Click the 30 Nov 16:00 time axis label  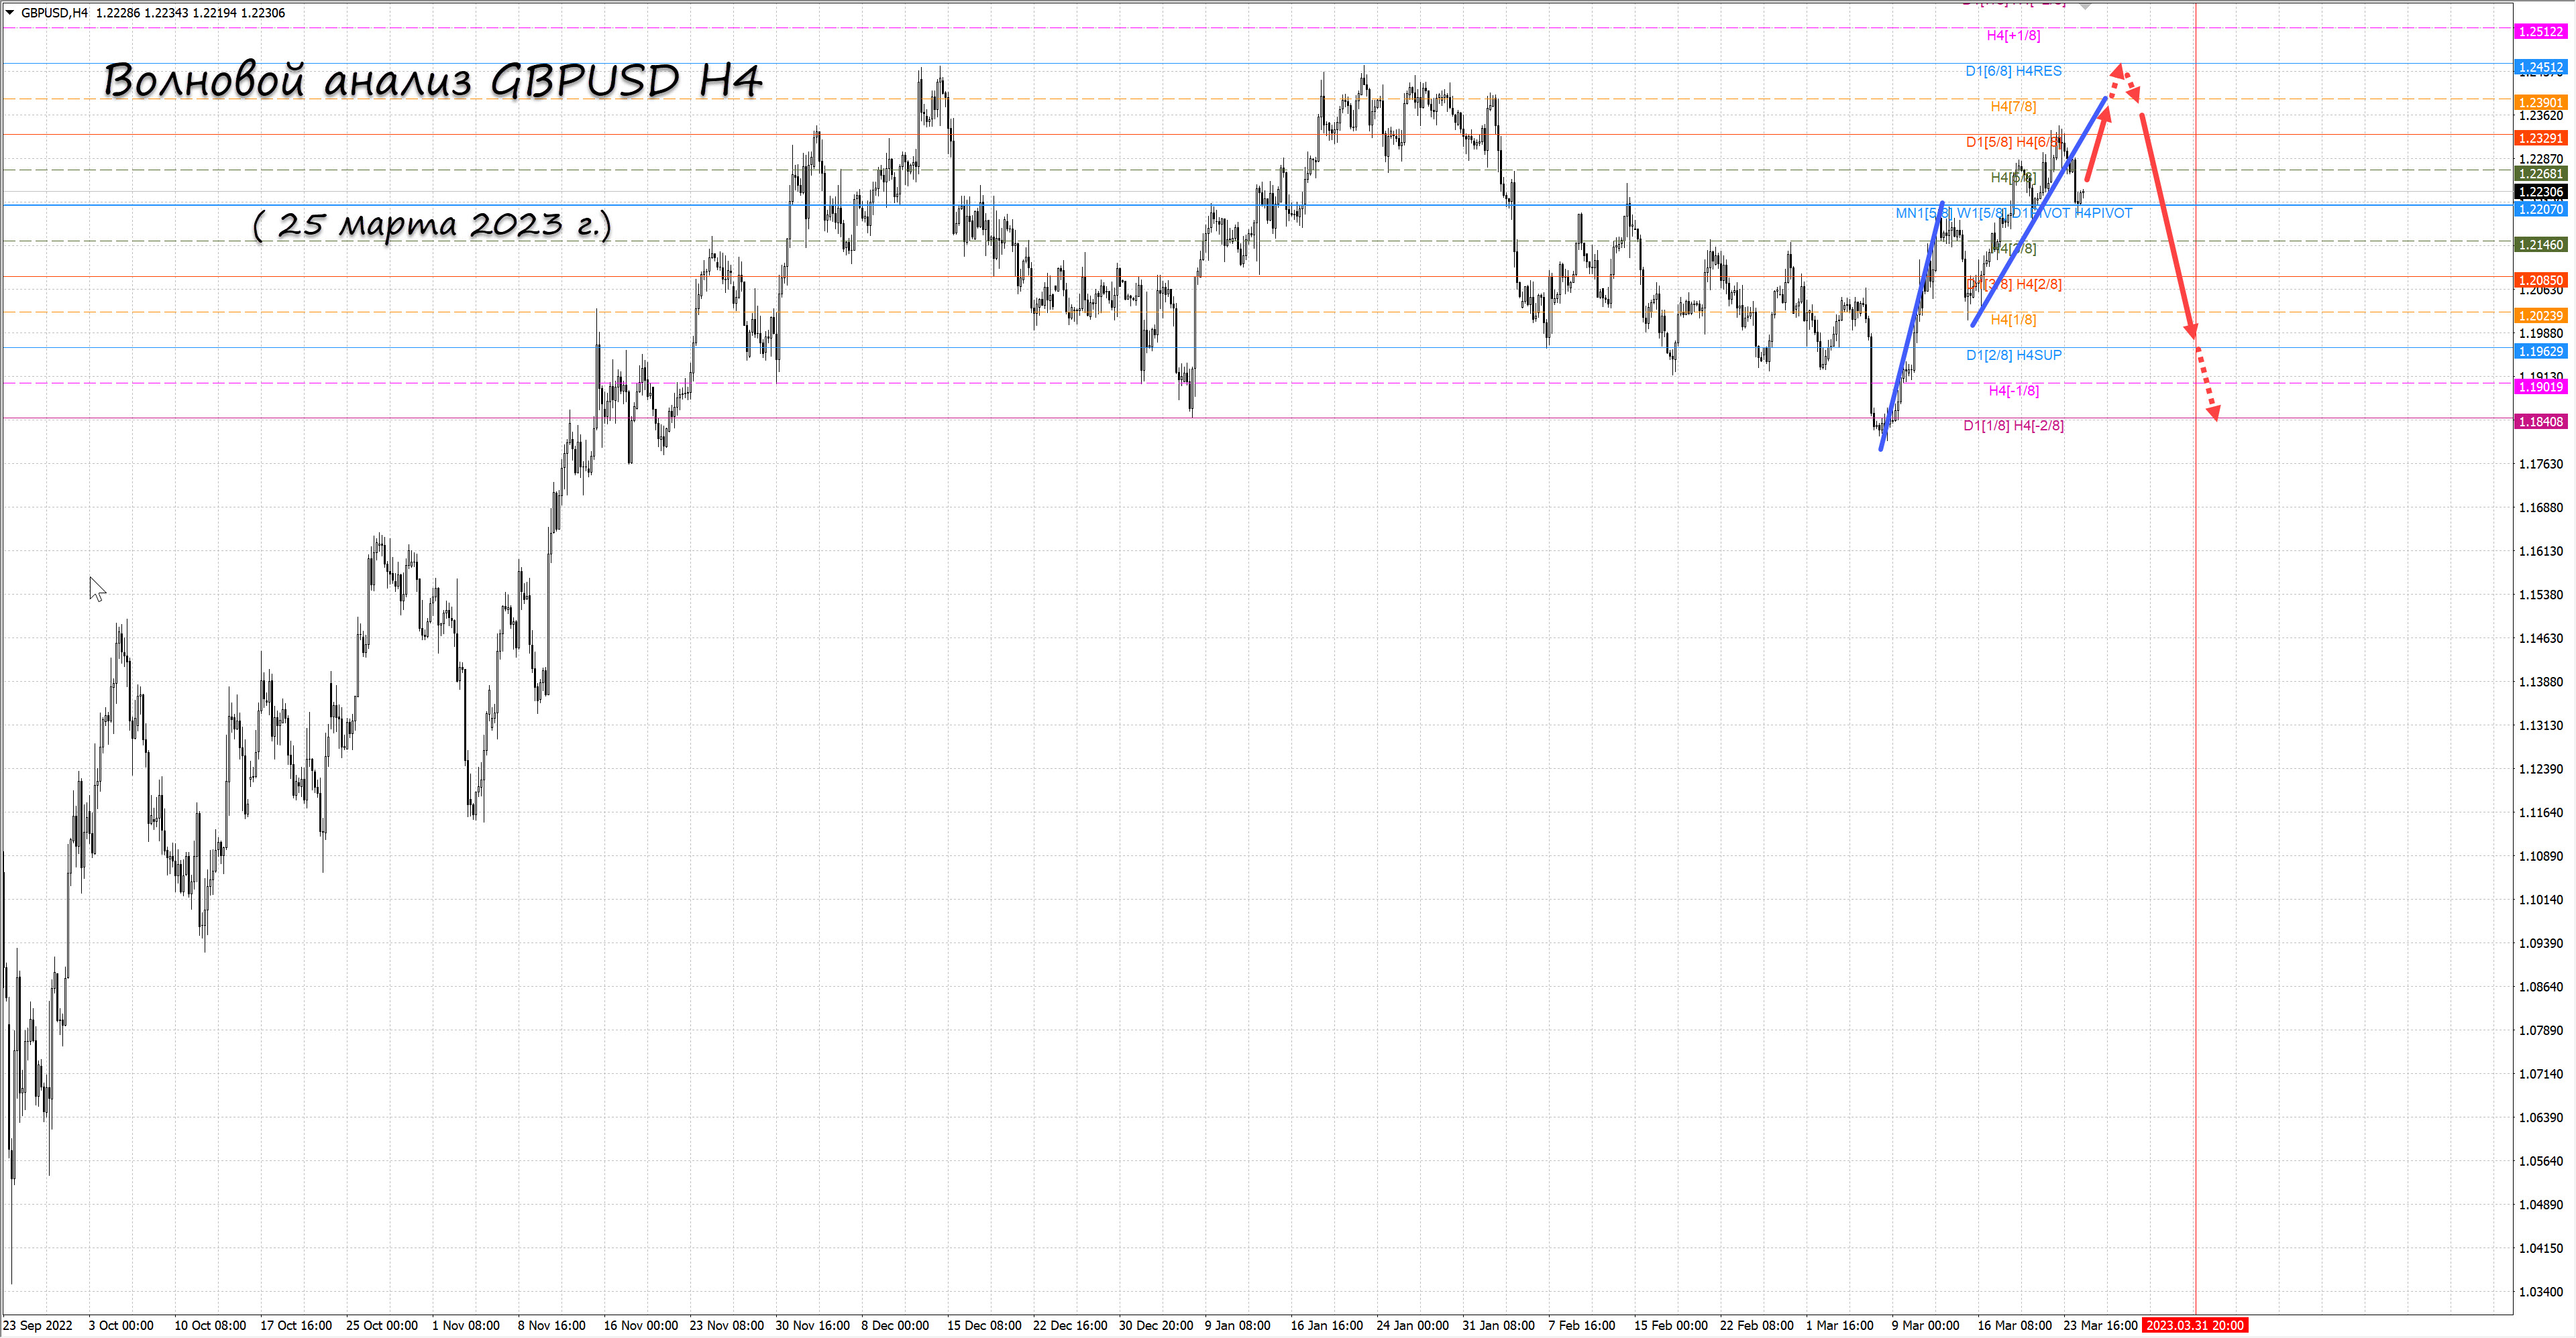pyautogui.click(x=812, y=1325)
